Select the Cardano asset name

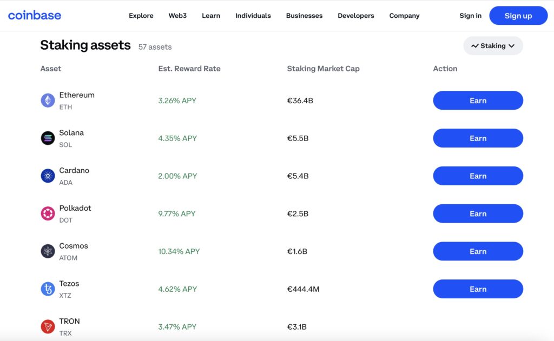74,171
